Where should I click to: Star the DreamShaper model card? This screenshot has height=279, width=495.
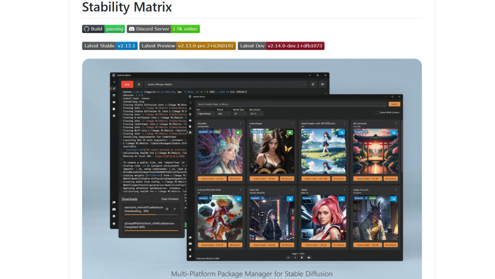tap(290, 132)
